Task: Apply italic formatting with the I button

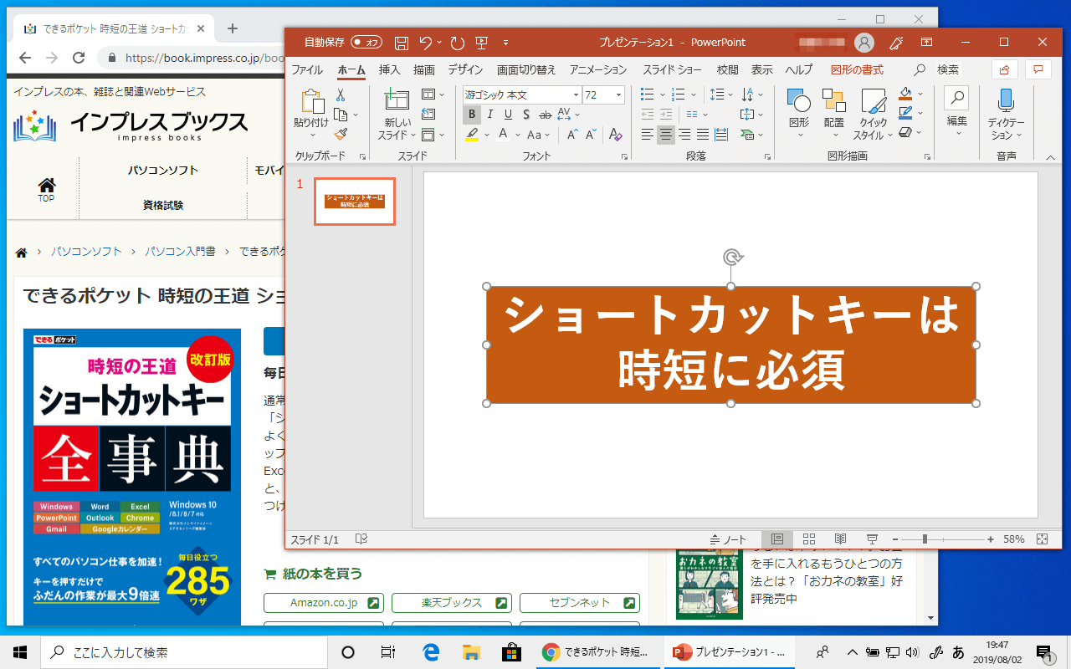Action: [489, 115]
